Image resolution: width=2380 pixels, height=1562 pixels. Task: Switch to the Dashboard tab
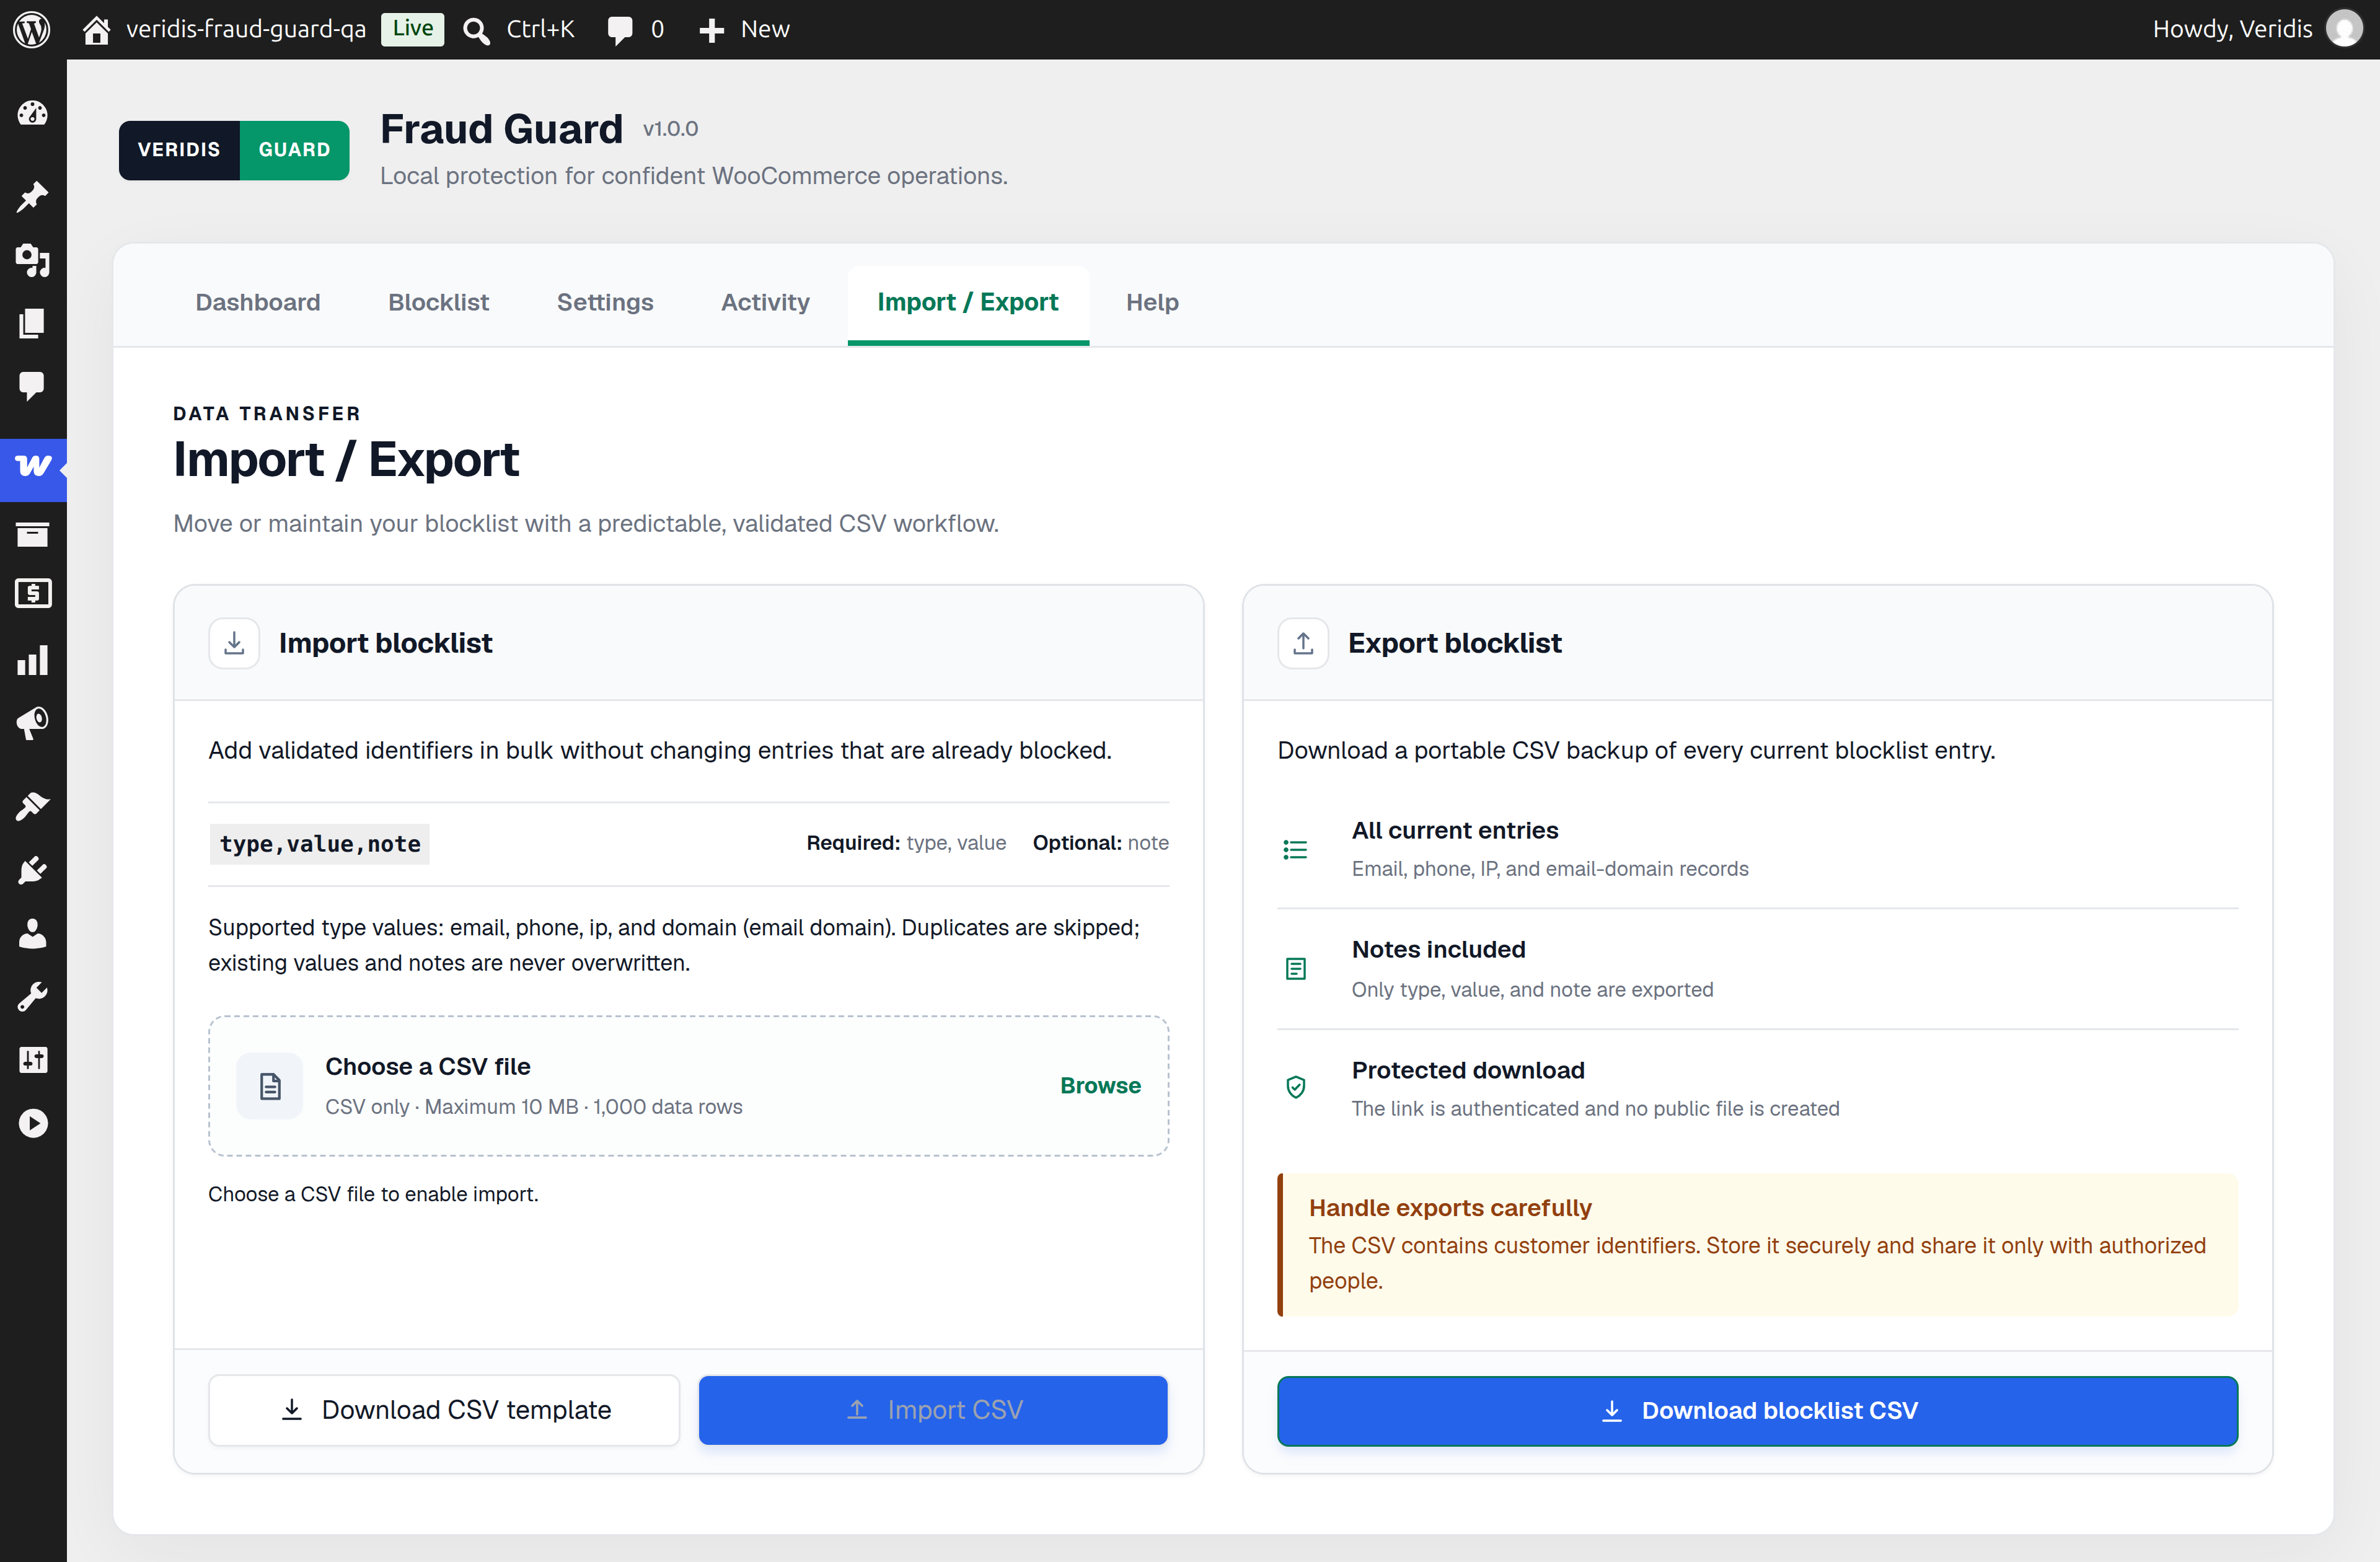[x=258, y=302]
